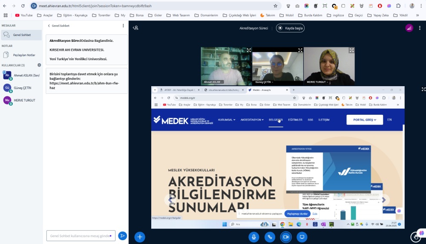Select Genel Sohbet in the messages list

(x=21, y=35)
